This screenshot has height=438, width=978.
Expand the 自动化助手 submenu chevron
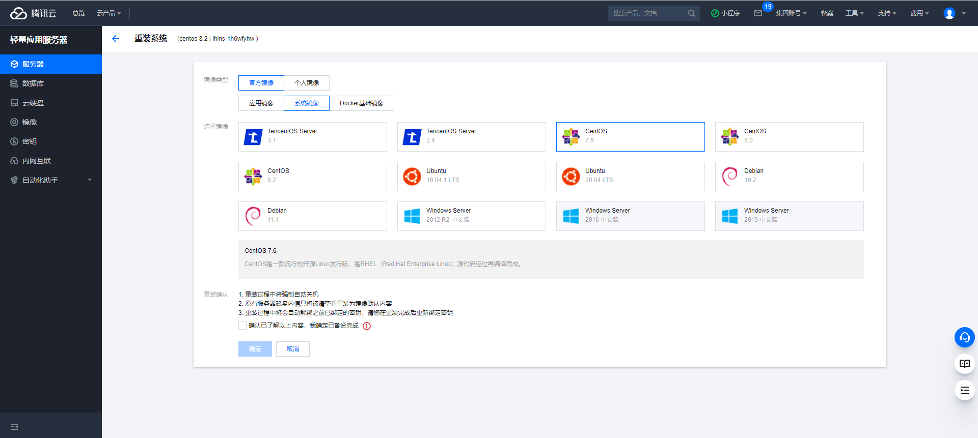point(90,180)
